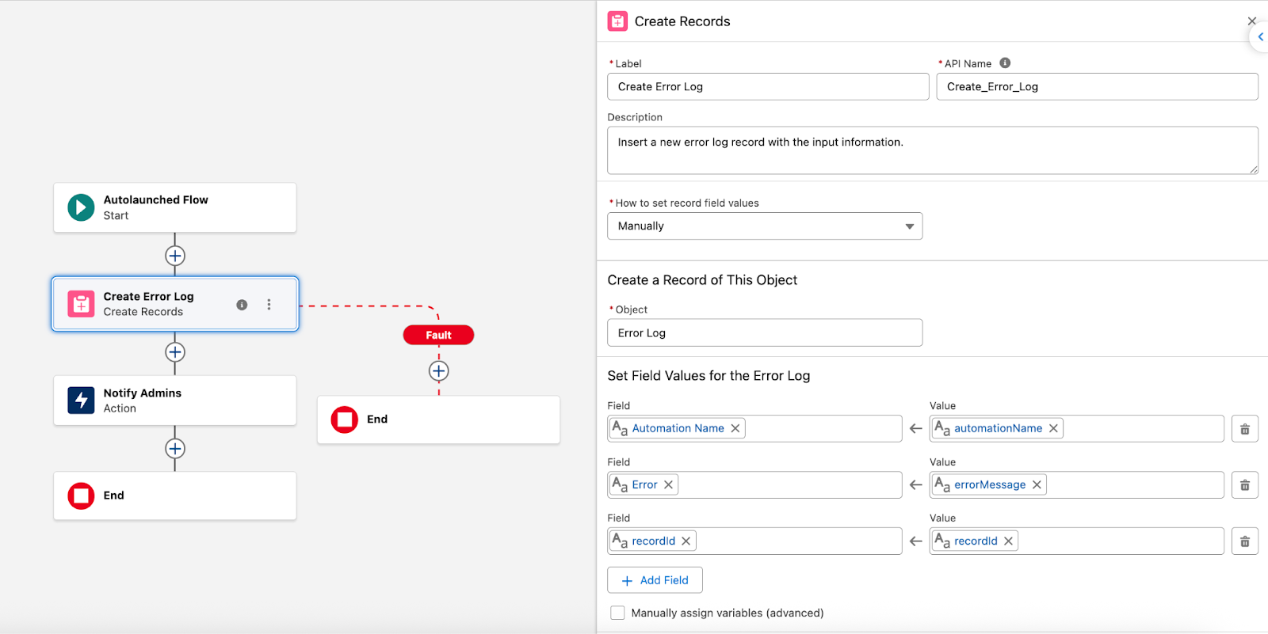Click the Description text area
The width and height of the screenshot is (1268, 634).
point(932,150)
